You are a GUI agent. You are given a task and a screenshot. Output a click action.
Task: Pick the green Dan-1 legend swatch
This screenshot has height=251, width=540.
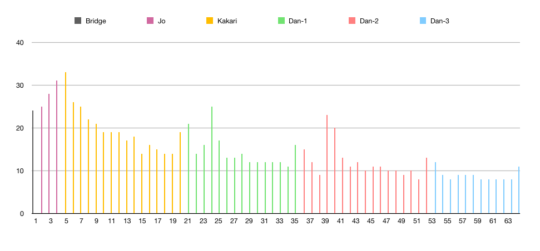[281, 21]
